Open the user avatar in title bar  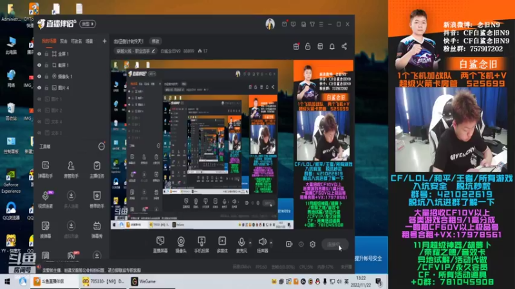[x=270, y=24]
